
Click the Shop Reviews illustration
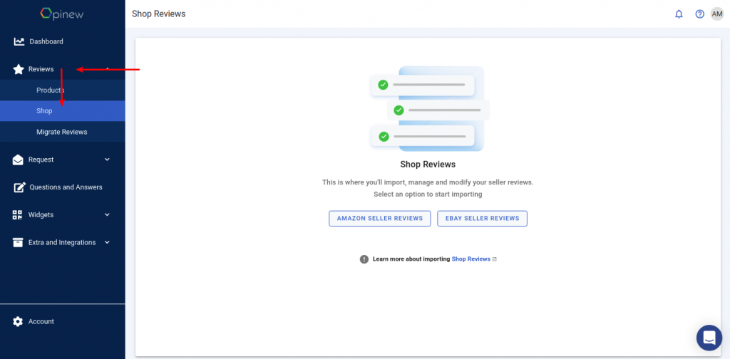[x=429, y=109]
